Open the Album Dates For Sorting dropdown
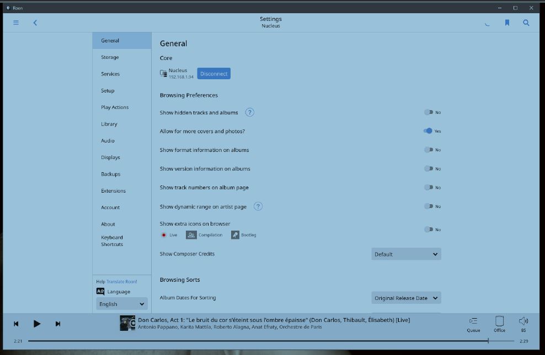The width and height of the screenshot is (545, 355). (x=406, y=298)
